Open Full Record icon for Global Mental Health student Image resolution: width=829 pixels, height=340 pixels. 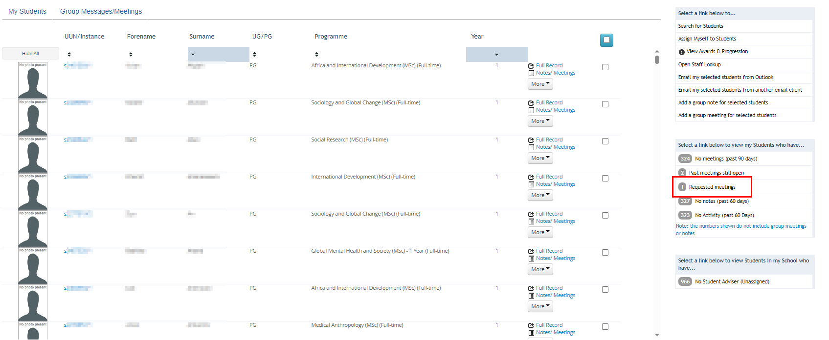531,251
